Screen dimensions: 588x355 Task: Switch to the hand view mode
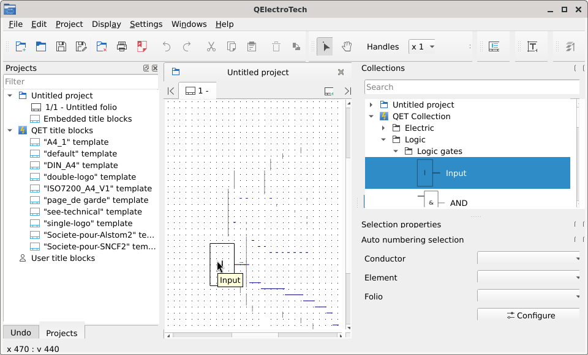347,47
